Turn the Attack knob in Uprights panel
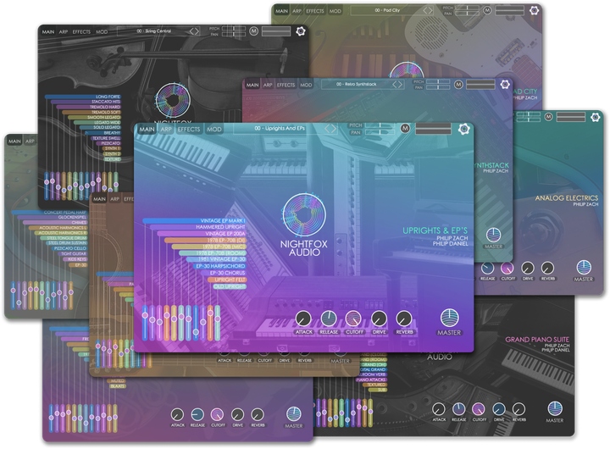Screen dimensions: 610x449 tap(303, 319)
